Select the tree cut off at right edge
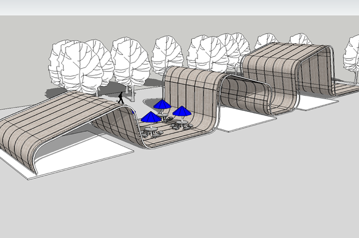This screenshot has width=359, height=238. click(x=352, y=56)
